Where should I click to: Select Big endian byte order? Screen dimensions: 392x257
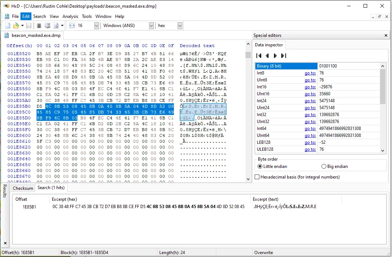click(324, 166)
